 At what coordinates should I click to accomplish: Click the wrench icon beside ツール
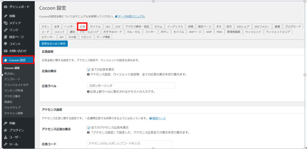[6, 144]
